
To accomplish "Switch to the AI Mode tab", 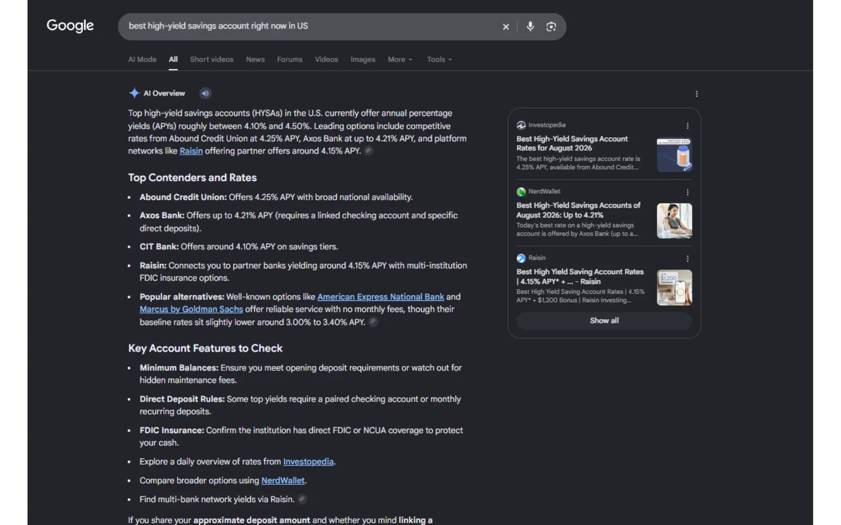I will click(142, 59).
